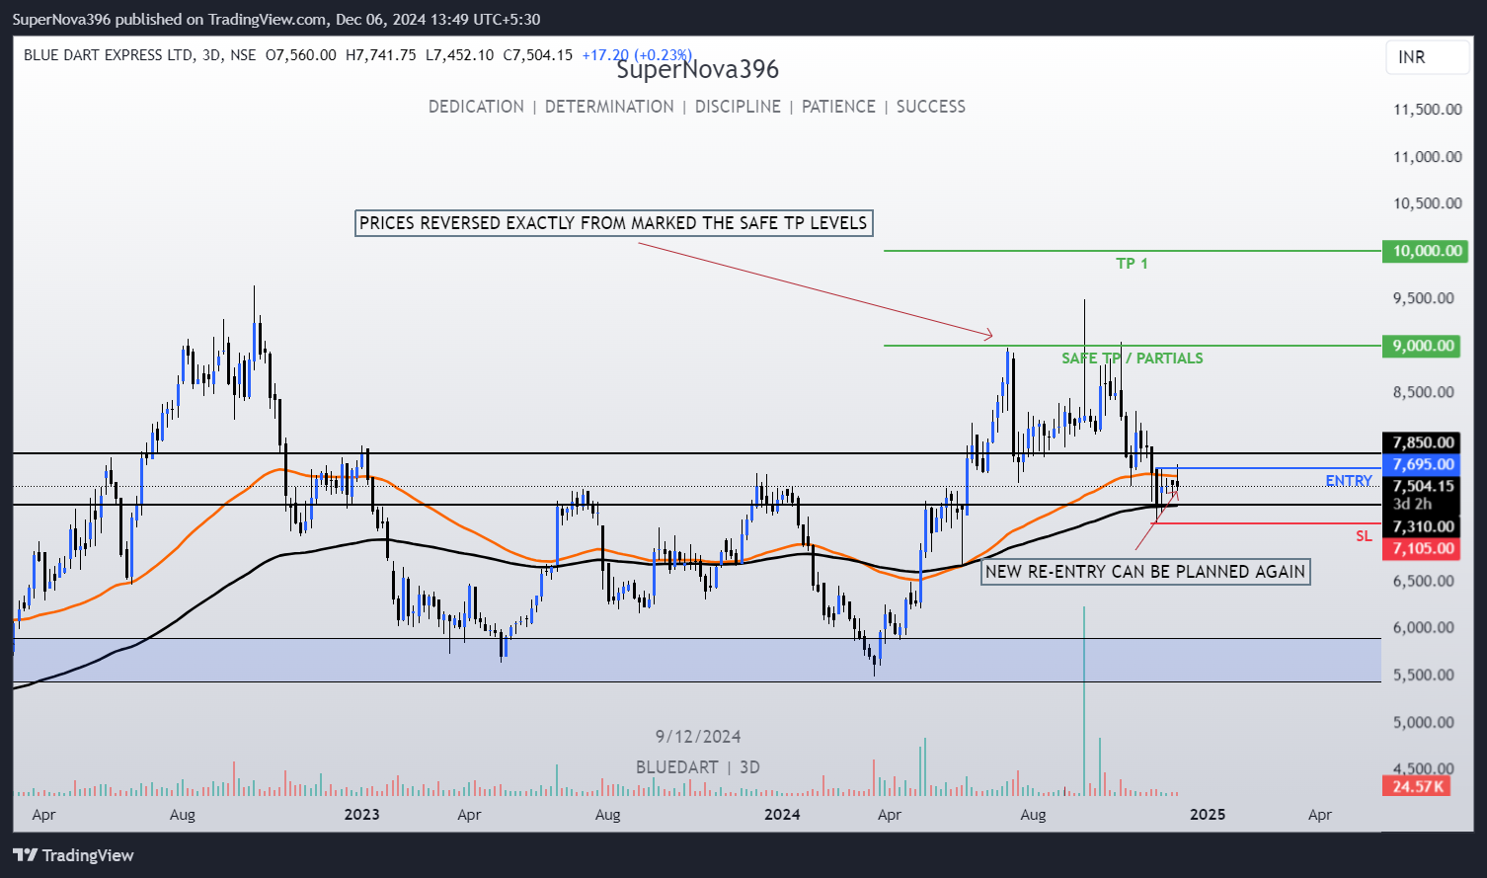Click the 5,500.00 price axis value
Image resolution: width=1487 pixels, height=878 pixels.
[x=1423, y=676]
